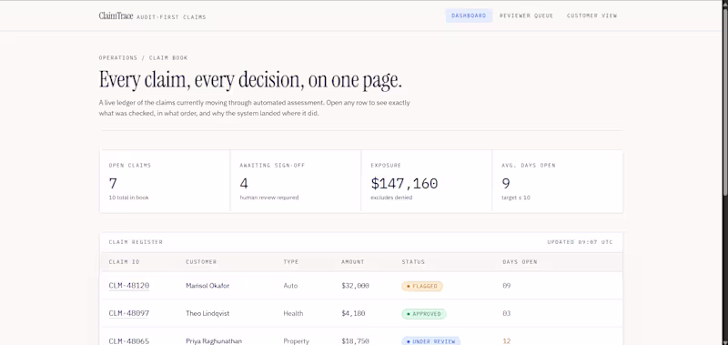Click the Operations / Claim Book breadcrumb
Screen dimensions: 728x345
click(143, 58)
